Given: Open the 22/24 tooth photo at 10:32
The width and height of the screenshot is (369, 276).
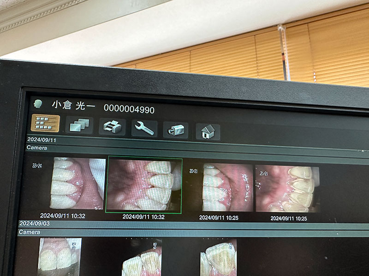Looking at the screenshot, I should tap(77, 183).
